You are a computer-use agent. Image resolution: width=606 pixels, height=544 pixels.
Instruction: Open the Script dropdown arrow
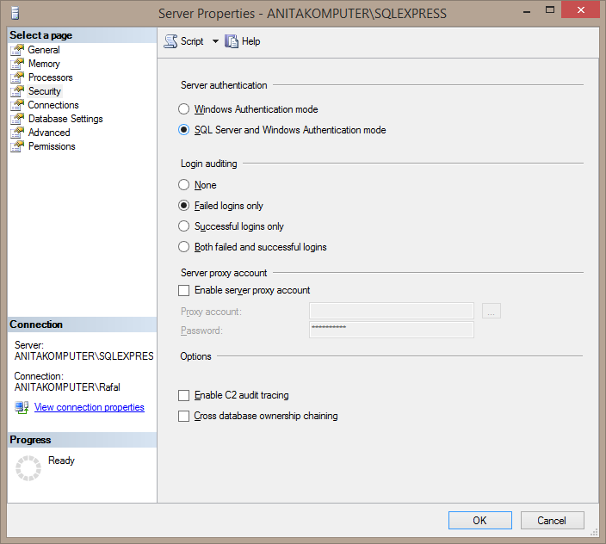(215, 41)
